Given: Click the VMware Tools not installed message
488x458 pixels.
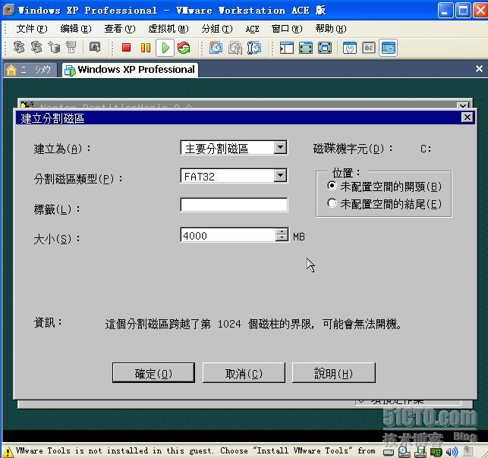Looking at the screenshot, I should pyautogui.click(x=196, y=450).
